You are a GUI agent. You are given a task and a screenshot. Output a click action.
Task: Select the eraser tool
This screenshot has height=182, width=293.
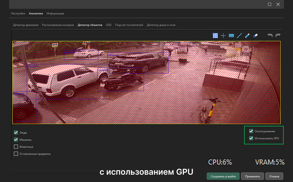[x=255, y=36]
